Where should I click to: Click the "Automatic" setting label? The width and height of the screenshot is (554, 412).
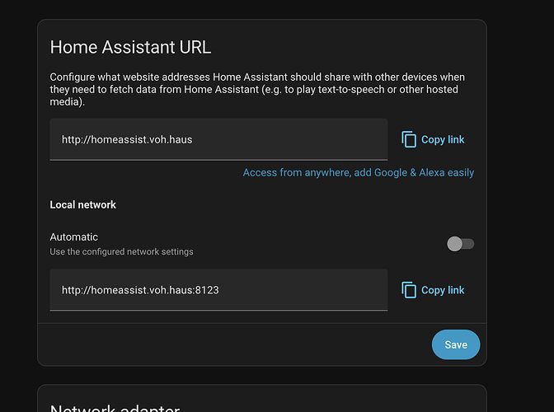pos(74,236)
